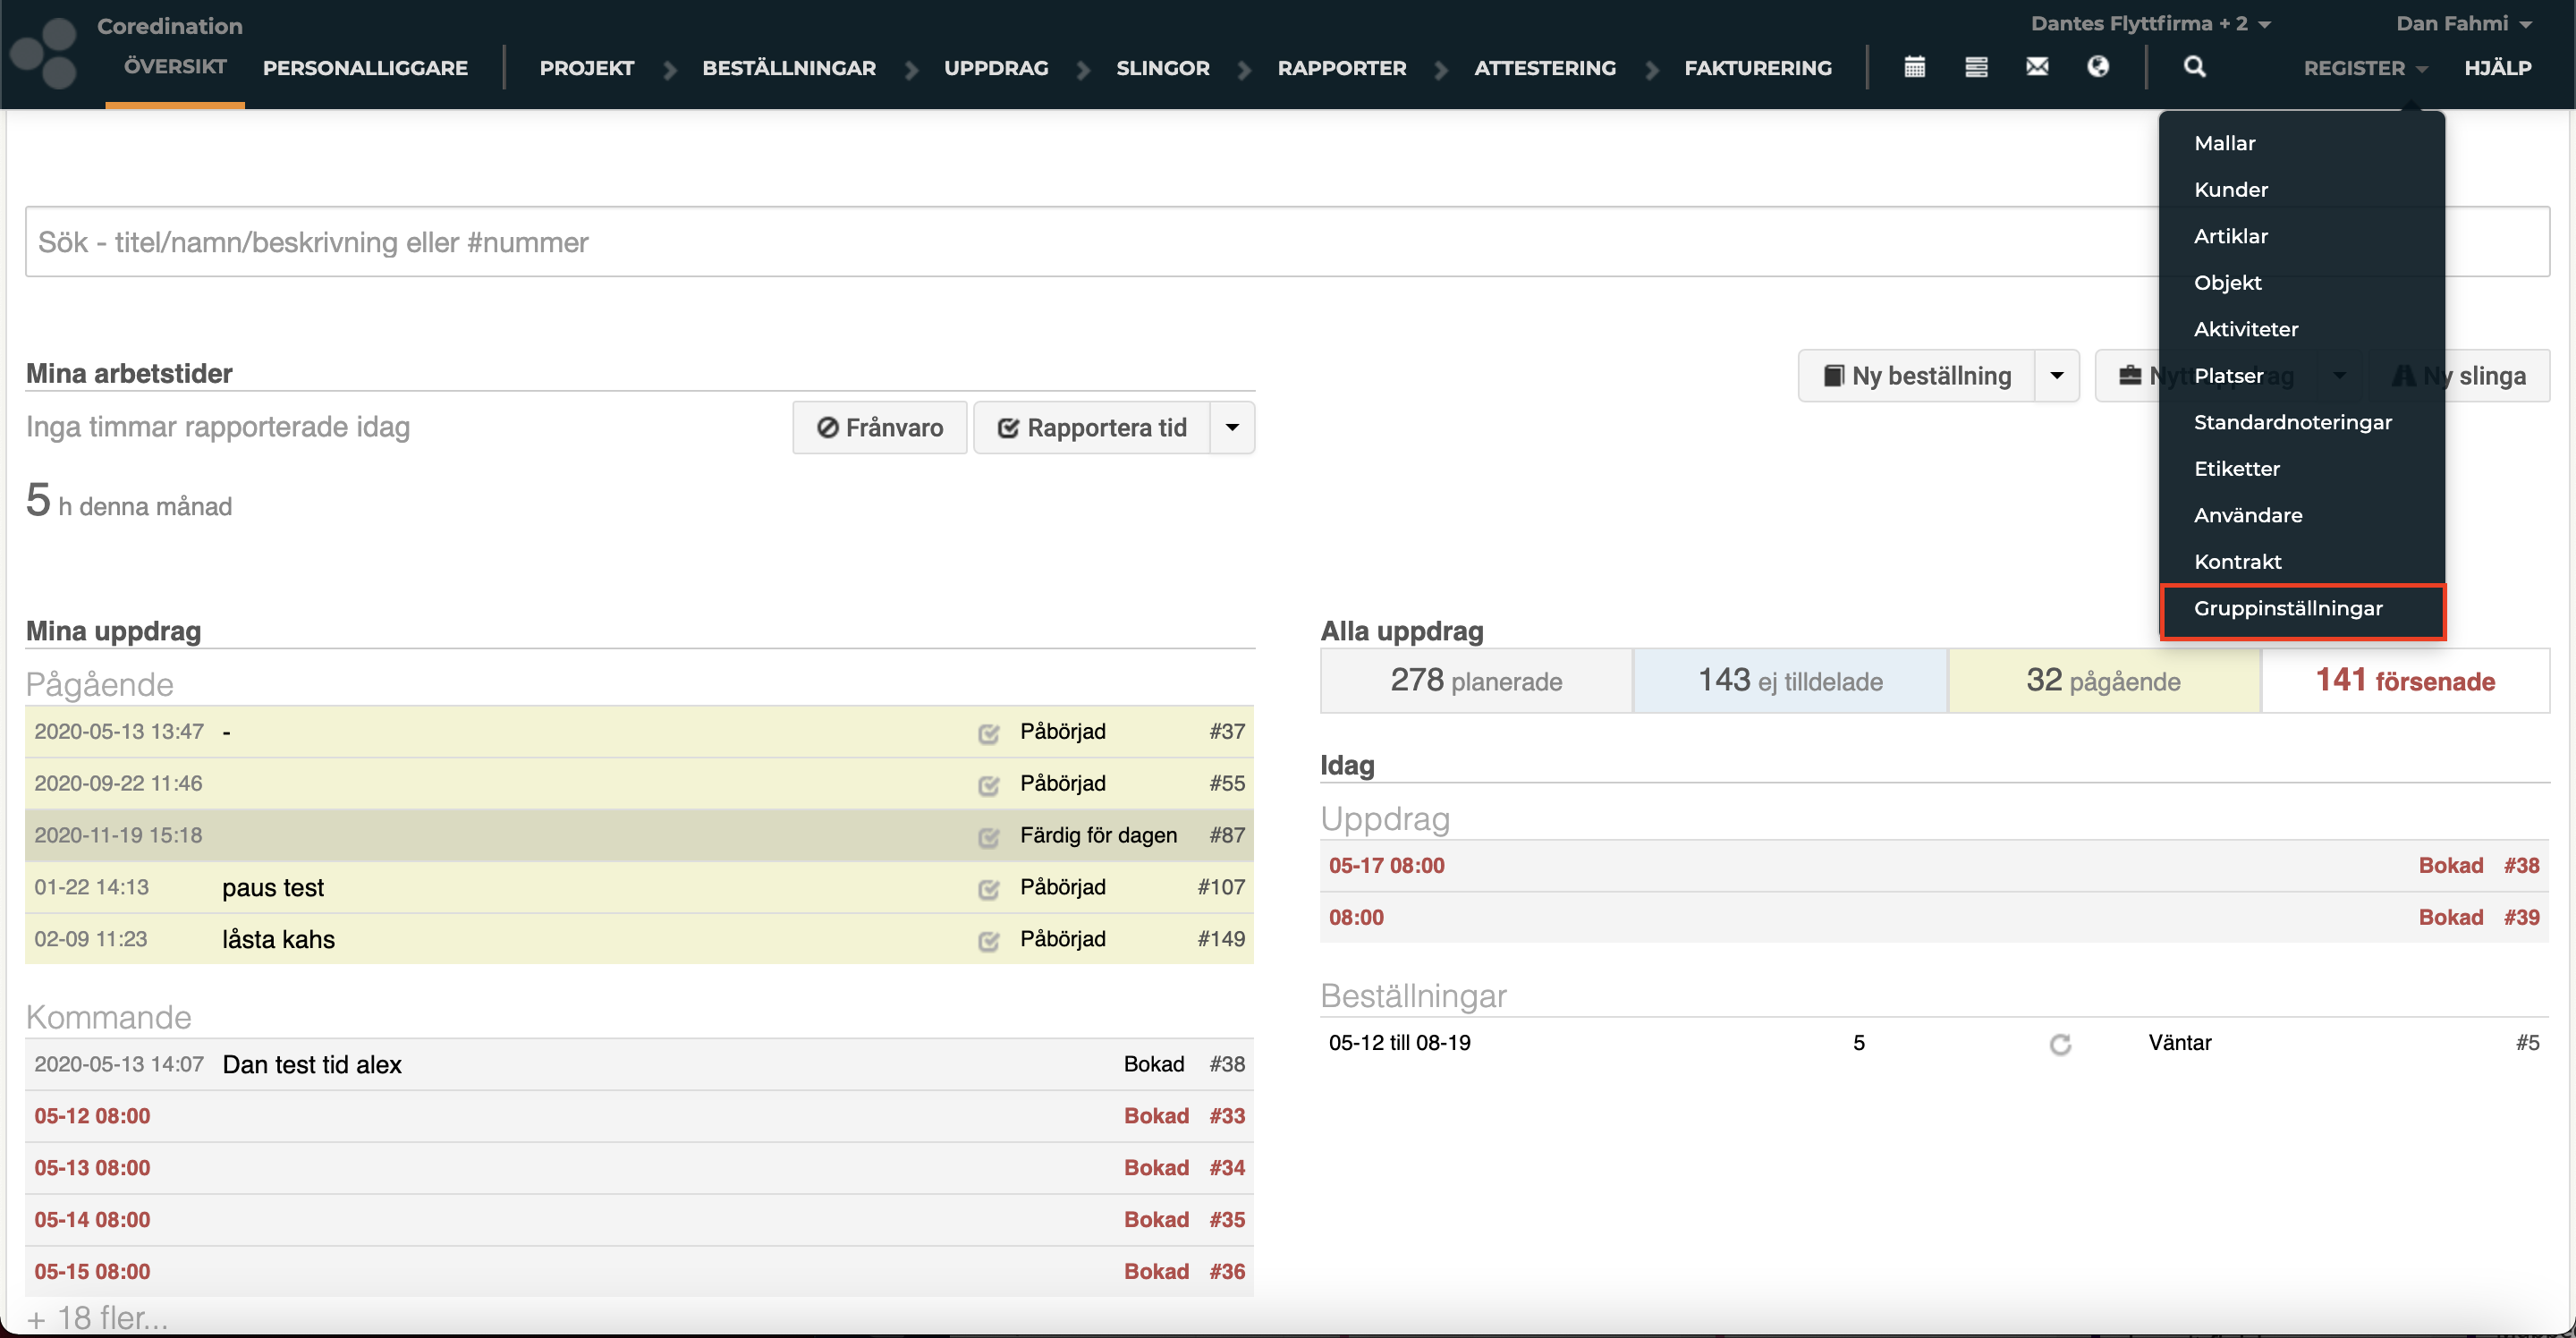Click the globe map icon
Screen dimensions: 2576x1338
click(x=2098, y=67)
